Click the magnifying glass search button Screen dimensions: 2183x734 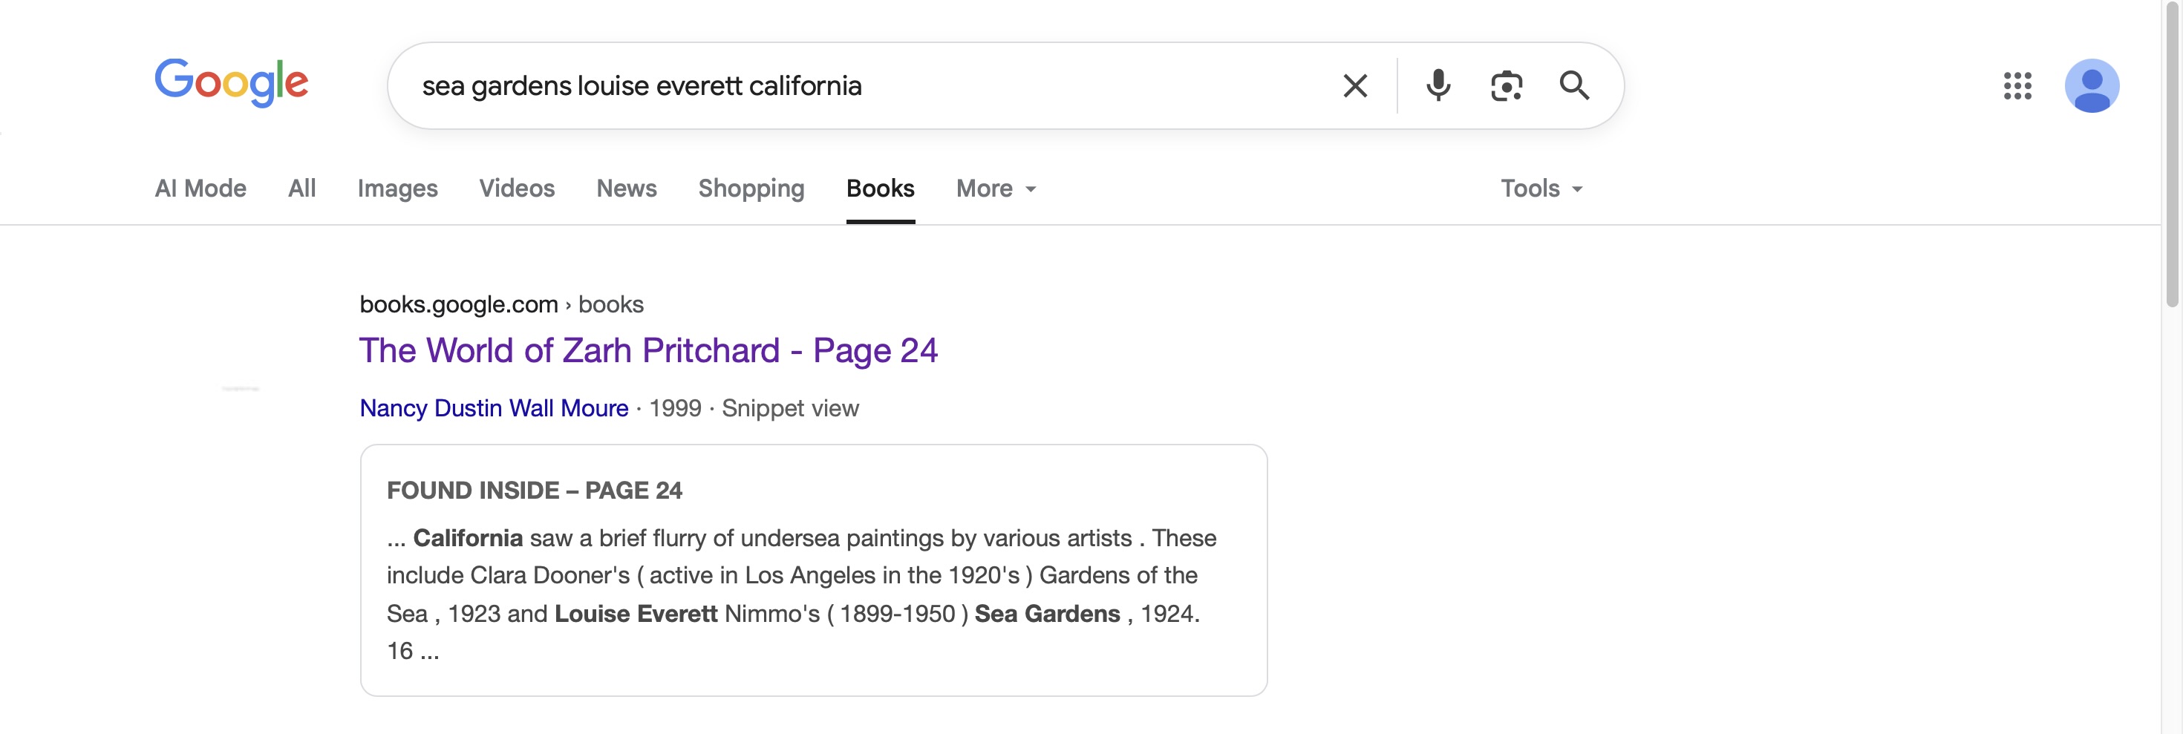[x=1573, y=85]
